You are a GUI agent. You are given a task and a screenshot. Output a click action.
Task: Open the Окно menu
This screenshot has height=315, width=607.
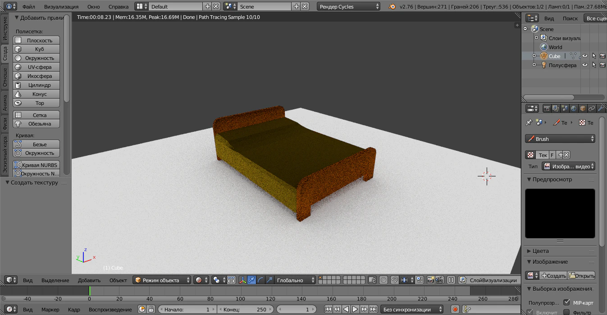(x=94, y=7)
